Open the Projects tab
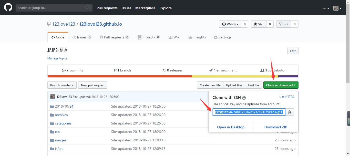350x156 pixels. click(x=149, y=37)
